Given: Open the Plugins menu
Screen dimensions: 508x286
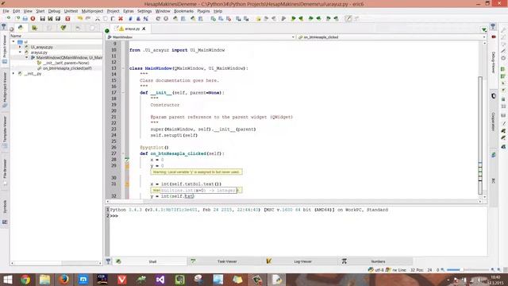Looking at the screenshot, I should [203, 11].
